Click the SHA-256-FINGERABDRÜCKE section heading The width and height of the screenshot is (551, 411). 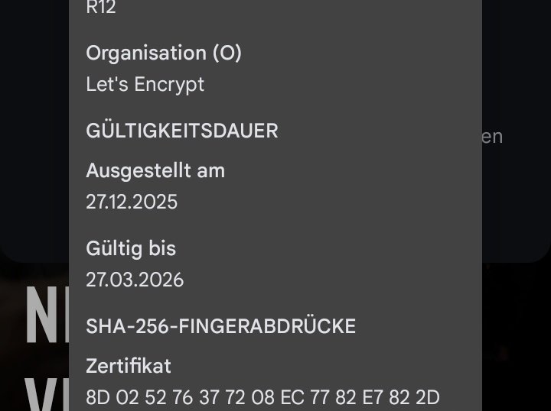(x=221, y=326)
